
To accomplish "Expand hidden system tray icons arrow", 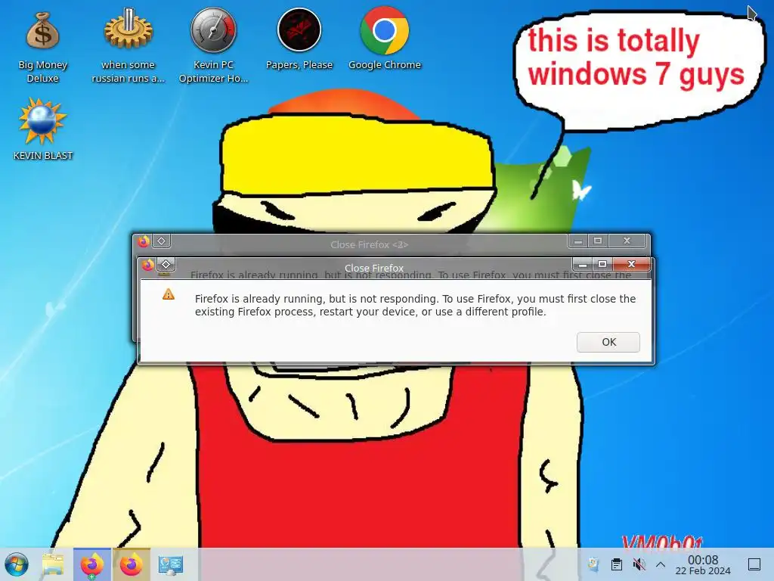I will pos(661,564).
